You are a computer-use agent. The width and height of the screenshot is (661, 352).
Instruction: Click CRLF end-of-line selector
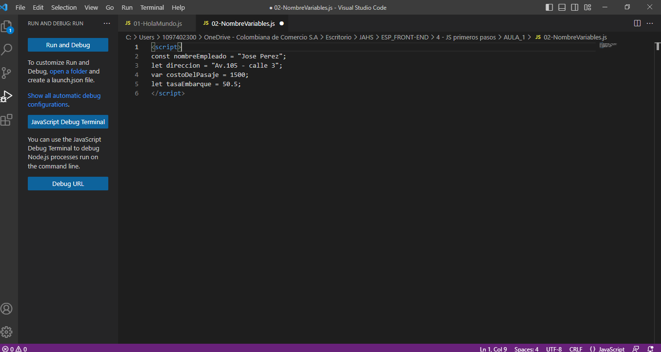coord(576,349)
